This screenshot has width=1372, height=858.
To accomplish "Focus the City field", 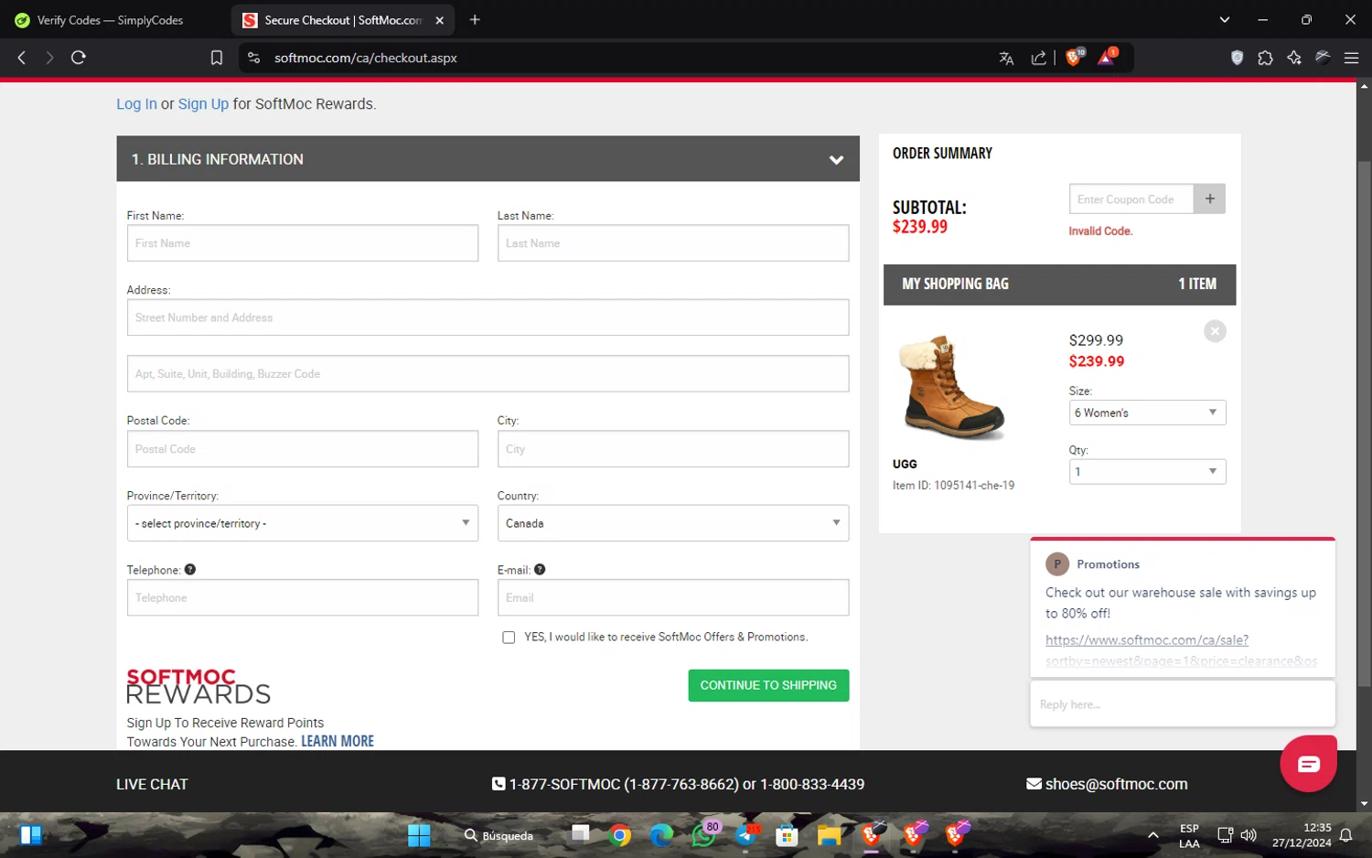I will tap(672, 449).
